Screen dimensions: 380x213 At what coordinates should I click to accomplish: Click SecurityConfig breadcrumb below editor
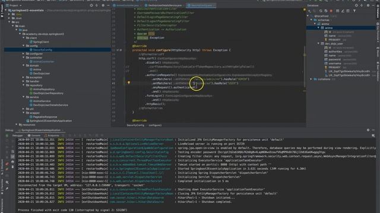pyautogui.click(x=135, y=125)
